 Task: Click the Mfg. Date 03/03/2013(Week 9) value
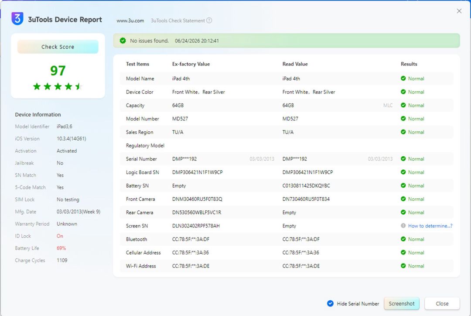[78, 212]
